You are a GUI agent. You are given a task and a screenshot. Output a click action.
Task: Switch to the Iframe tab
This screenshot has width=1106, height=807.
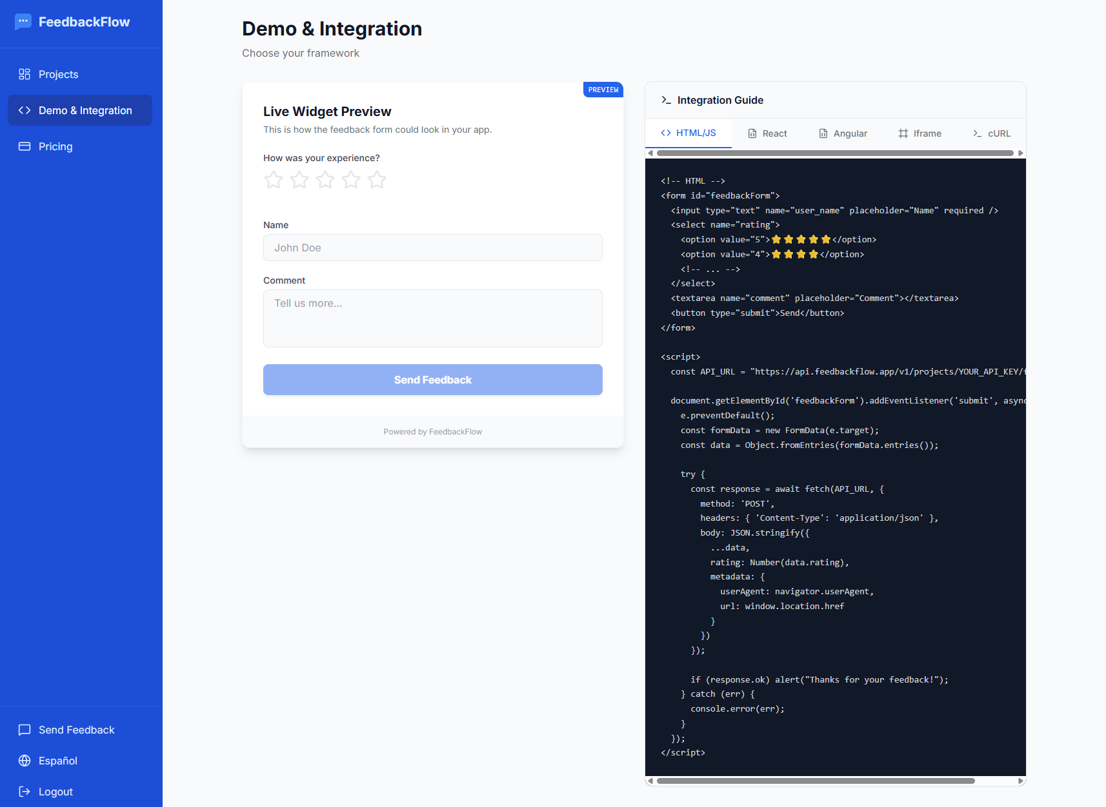coord(920,133)
